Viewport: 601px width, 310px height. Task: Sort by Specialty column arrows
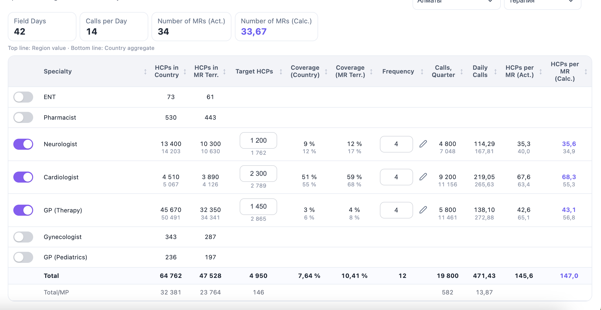point(145,72)
